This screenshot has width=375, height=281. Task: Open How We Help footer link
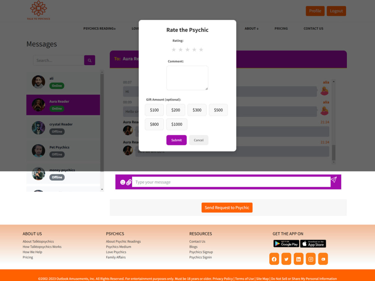[x=32, y=252]
